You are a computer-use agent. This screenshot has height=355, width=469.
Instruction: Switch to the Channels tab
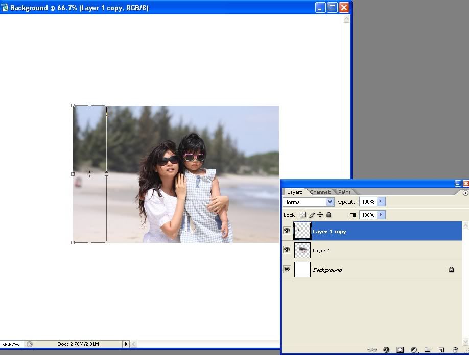(320, 192)
